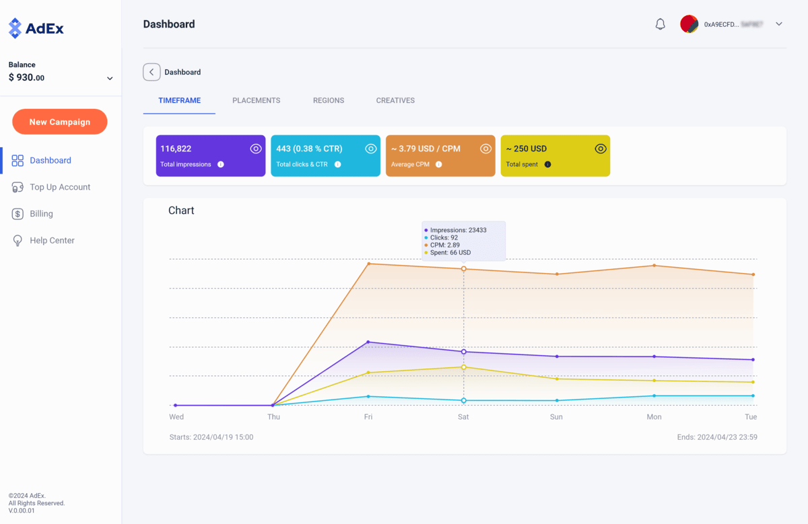This screenshot has height=524, width=808.
Task: Click the AdEx logo
Action: coord(36,28)
